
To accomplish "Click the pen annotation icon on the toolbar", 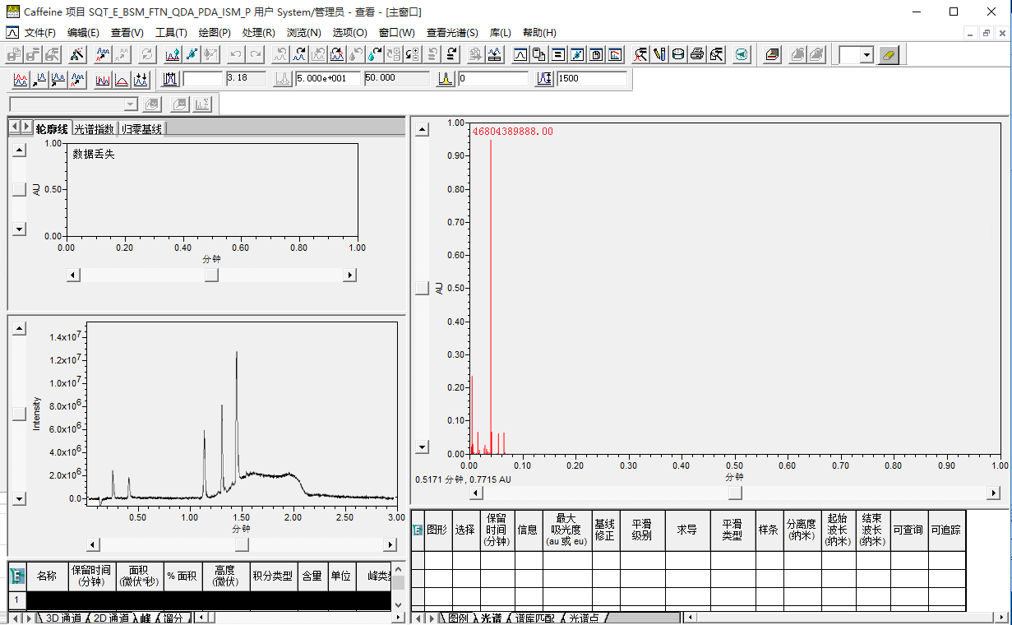I will point(658,54).
